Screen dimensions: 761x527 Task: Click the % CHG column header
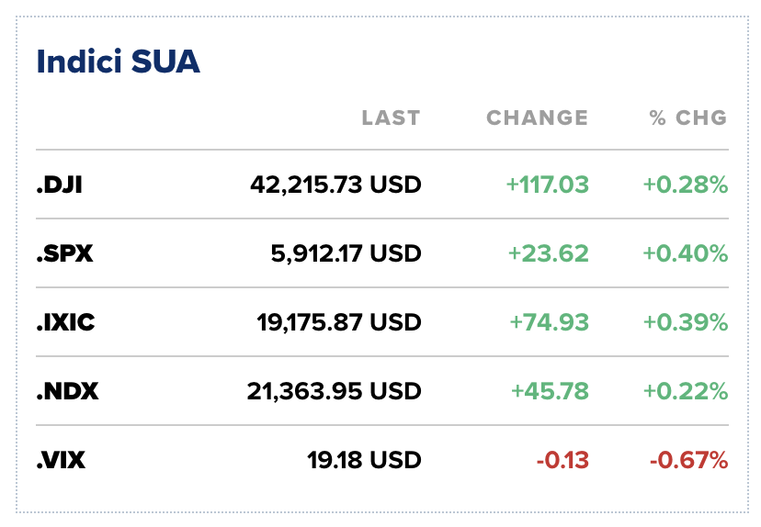pos(688,118)
